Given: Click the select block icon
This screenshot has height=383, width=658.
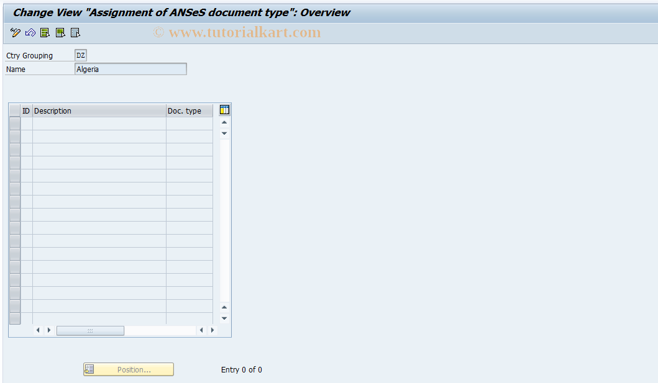Looking at the screenshot, I should point(60,33).
